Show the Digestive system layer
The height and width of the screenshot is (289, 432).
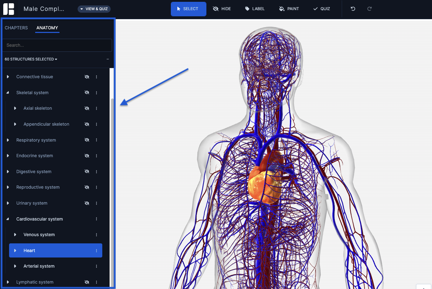[x=87, y=172]
